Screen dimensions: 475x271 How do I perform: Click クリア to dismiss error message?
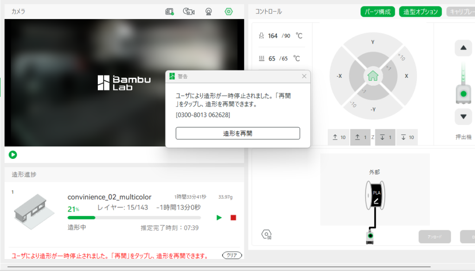(232, 255)
